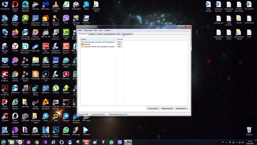Open the Camtasia 2019 desktop icon
Screen dimensions: 257x145
pos(66,34)
